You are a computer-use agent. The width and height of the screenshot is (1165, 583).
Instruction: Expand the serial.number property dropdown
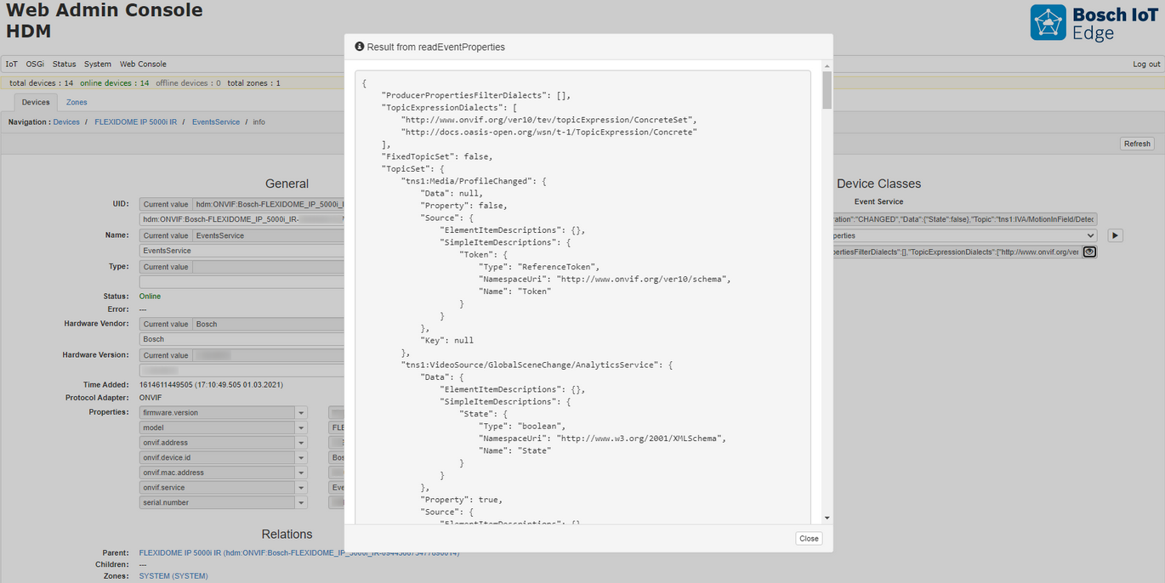point(300,501)
